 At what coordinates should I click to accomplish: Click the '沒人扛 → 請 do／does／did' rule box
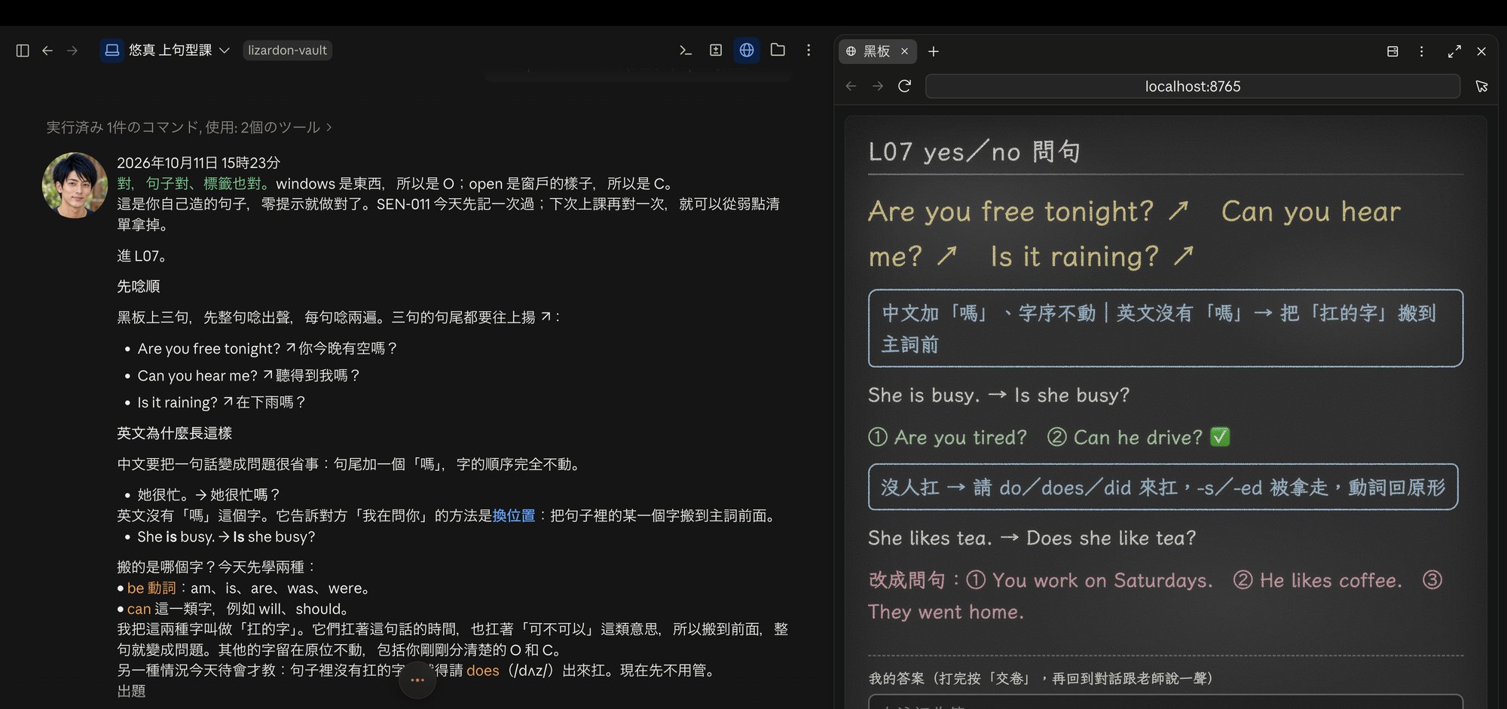click(x=1163, y=487)
